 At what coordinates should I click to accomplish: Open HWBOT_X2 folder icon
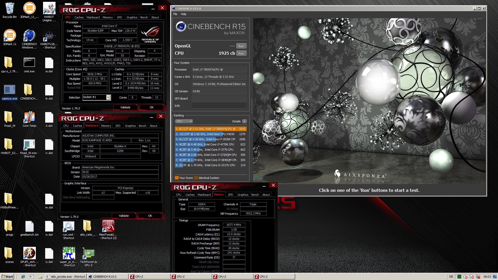(10, 146)
